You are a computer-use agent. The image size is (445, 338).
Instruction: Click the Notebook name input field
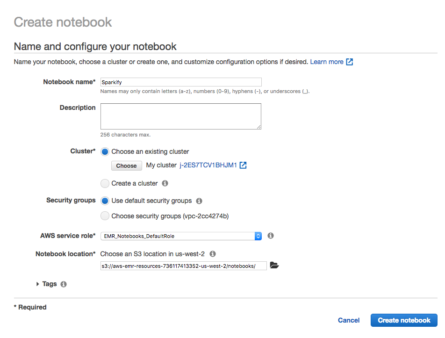[181, 82]
